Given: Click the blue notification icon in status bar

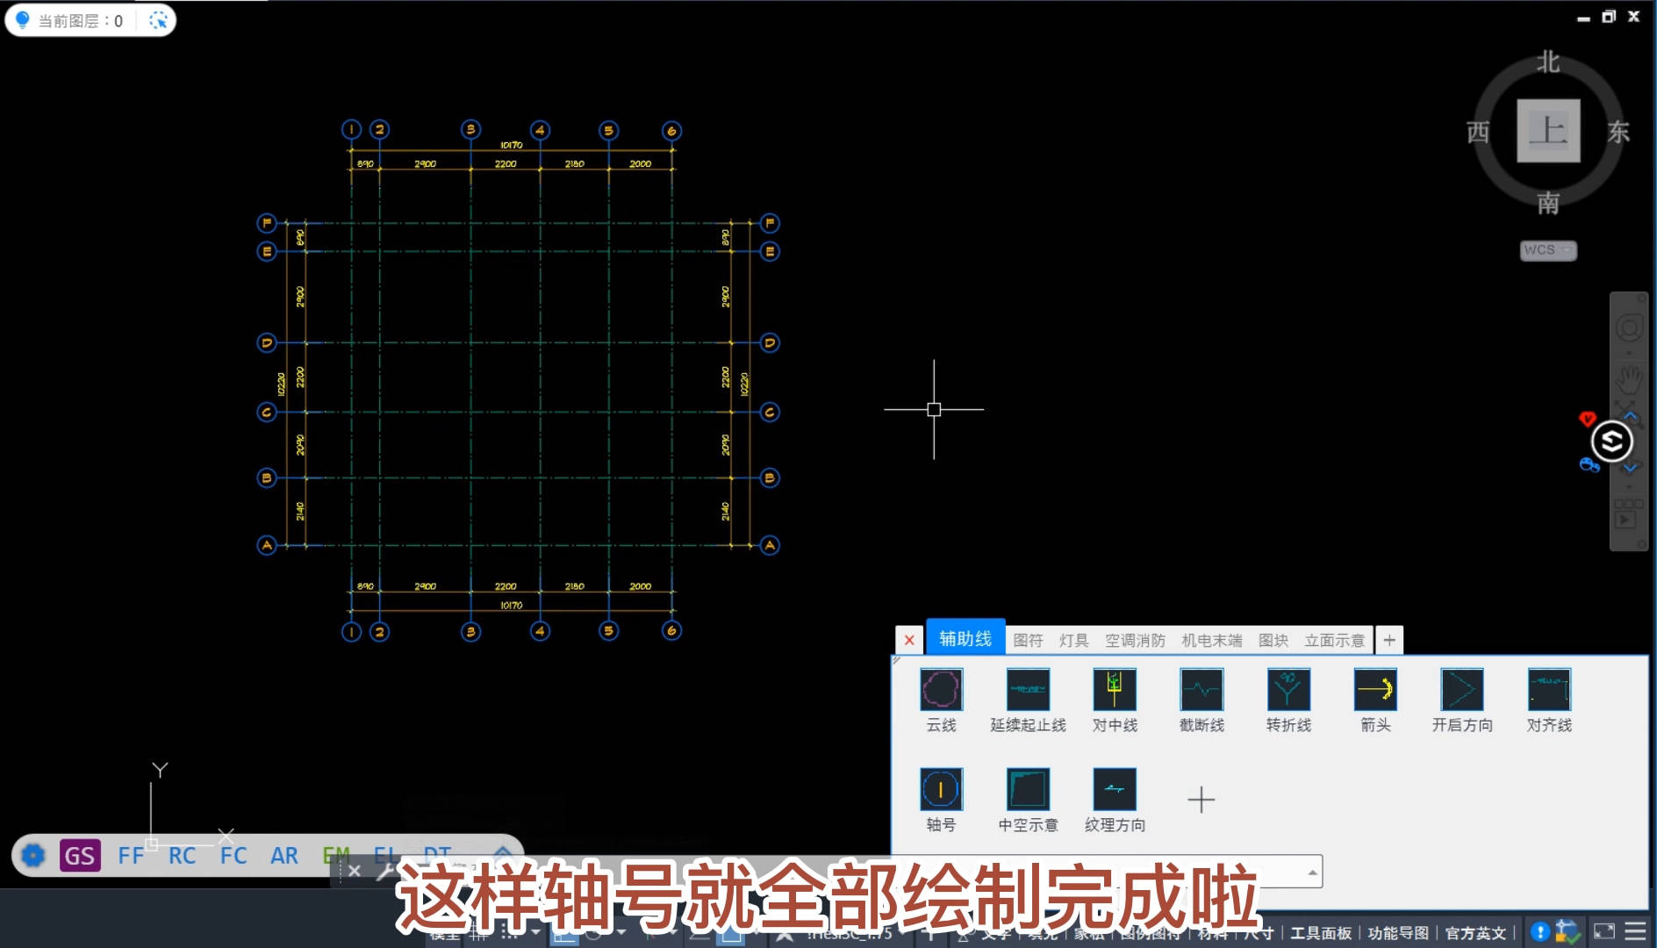Looking at the screenshot, I should 1539,932.
